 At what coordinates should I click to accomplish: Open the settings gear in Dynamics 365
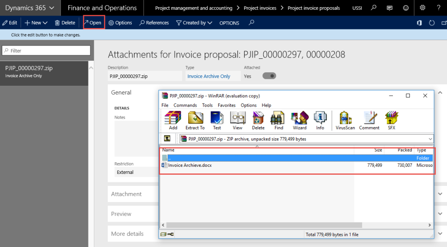[422, 8]
